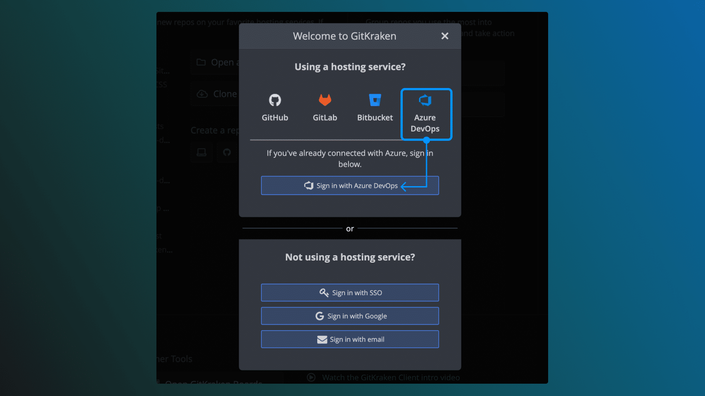This screenshot has height=396, width=705.
Task: Click Sign in with Azure DevOps button
Action: 350,186
